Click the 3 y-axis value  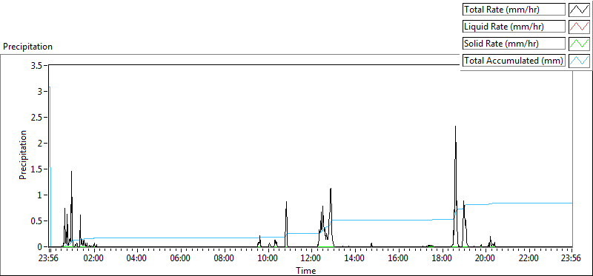coord(41,91)
